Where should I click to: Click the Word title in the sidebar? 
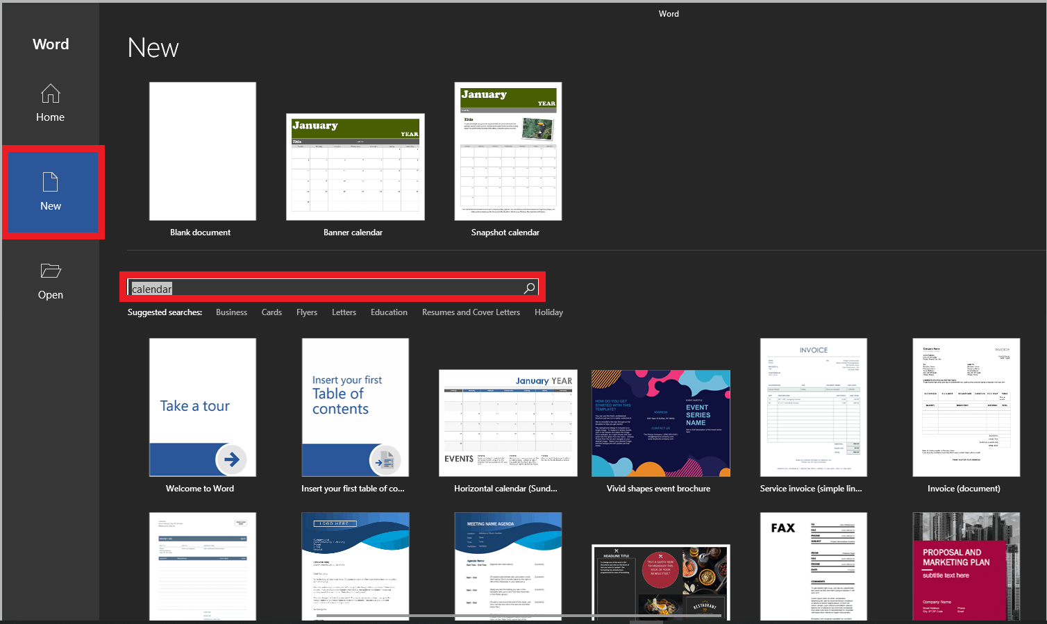[x=51, y=44]
